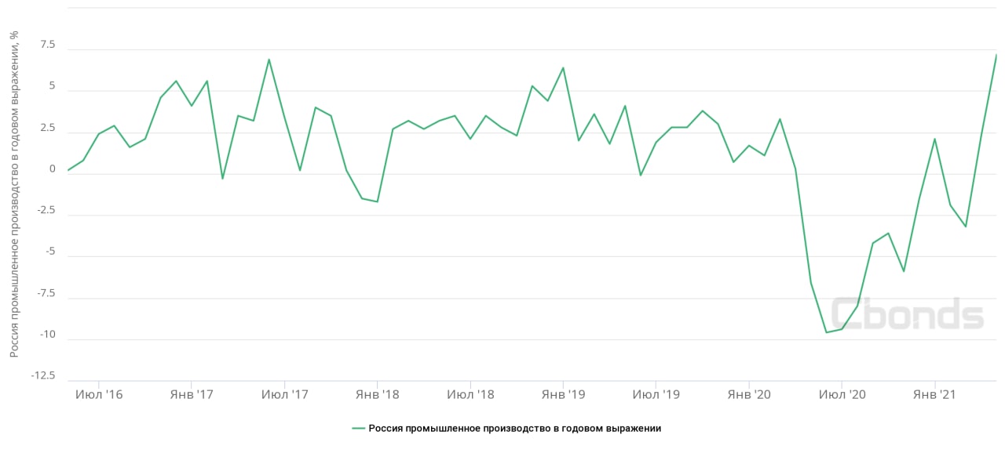Viewport: 1005px width, 453px height.
Task: Select the -10 y-axis value label
Action: 47,335
